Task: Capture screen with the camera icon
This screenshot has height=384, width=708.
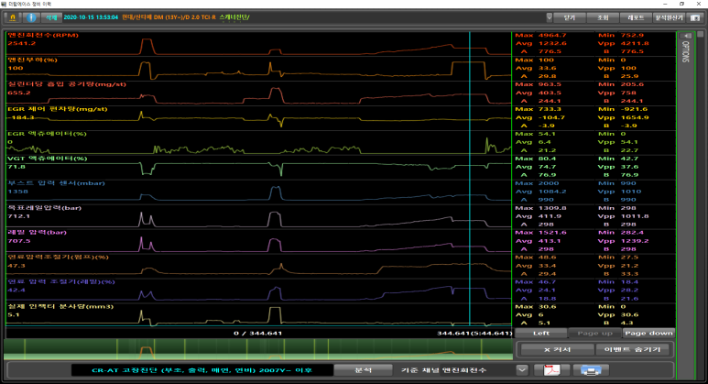Action: point(695,17)
